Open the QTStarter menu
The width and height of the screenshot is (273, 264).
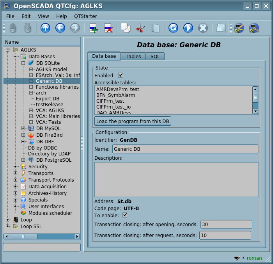point(85,16)
